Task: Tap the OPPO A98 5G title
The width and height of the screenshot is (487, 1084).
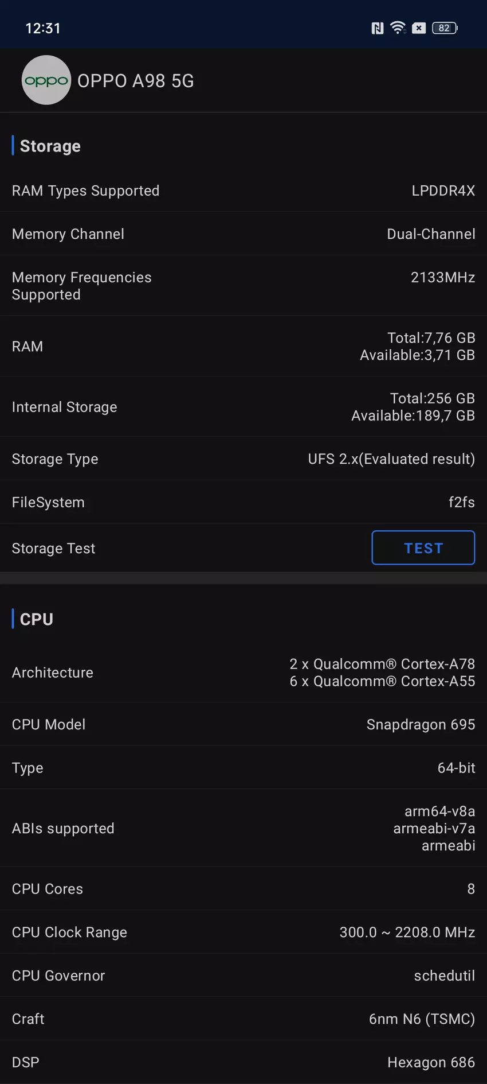Action: point(136,81)
